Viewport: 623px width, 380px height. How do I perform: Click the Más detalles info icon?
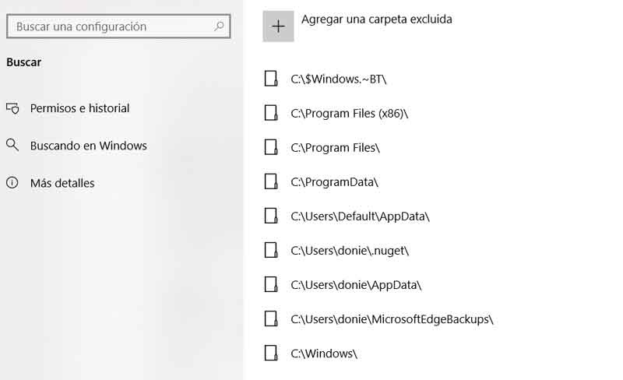(12, 183)
